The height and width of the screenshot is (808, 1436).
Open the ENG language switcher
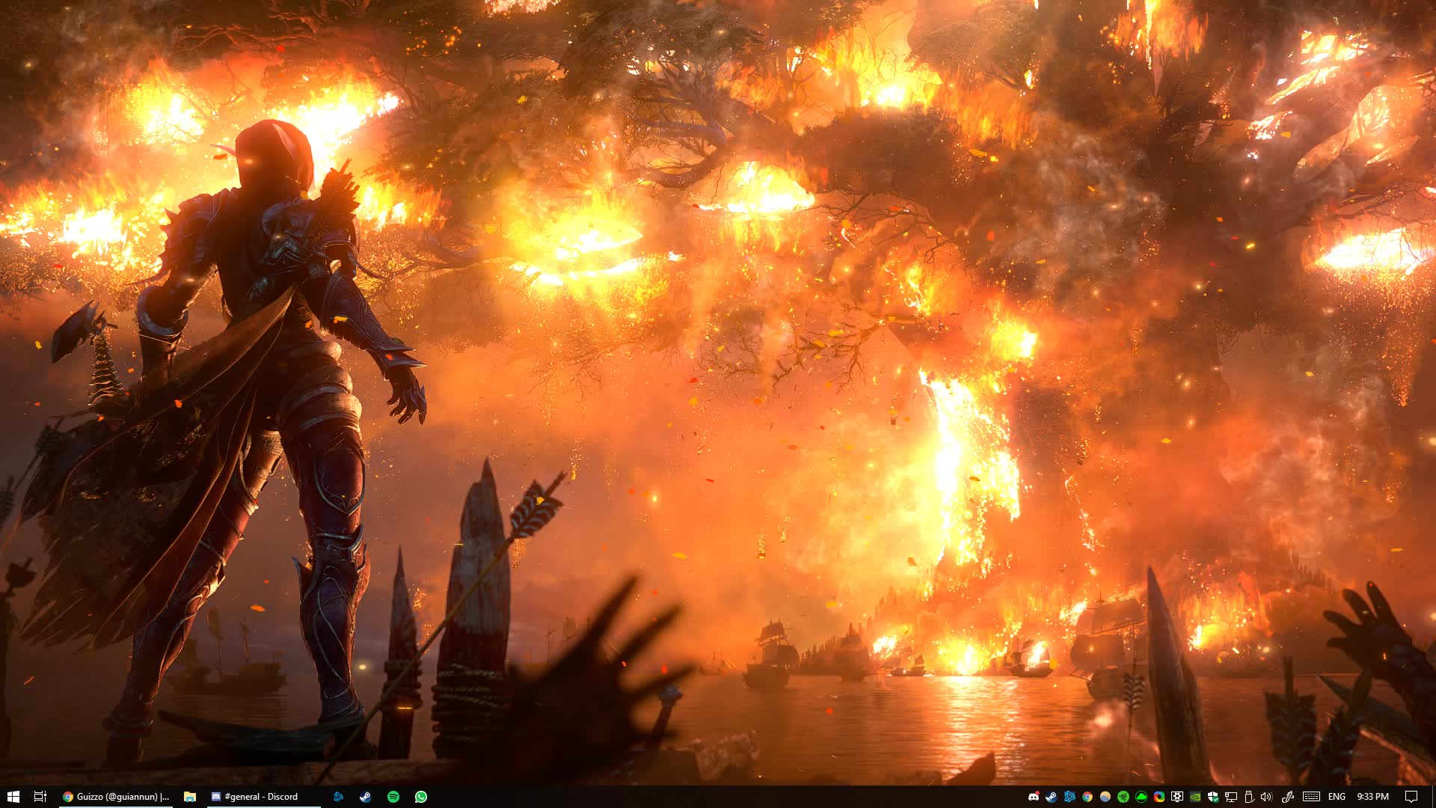point(1338,796)
